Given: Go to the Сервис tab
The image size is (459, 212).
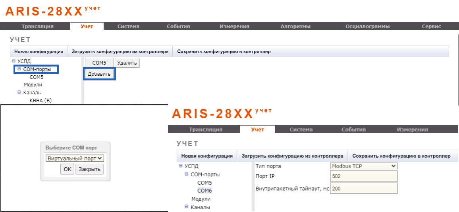Looking at the screenshot, I should coord(431,27).
